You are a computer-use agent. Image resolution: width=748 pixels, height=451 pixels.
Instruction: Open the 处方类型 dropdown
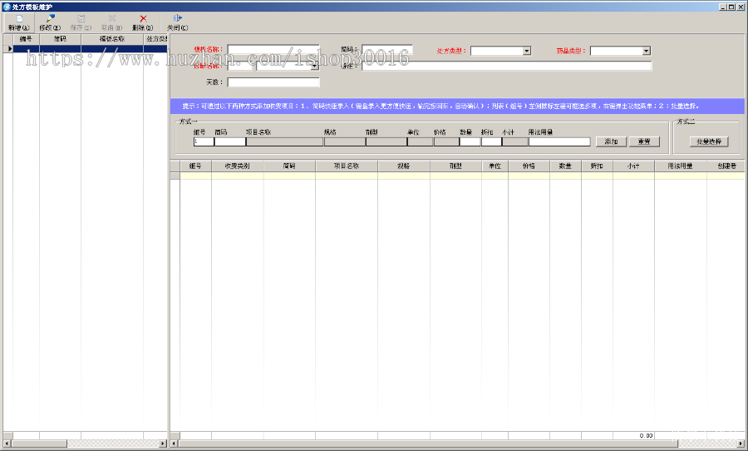click(527, 51)
